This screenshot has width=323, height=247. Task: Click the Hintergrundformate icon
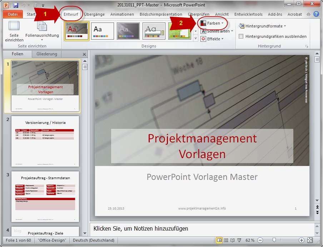(242, 25)
